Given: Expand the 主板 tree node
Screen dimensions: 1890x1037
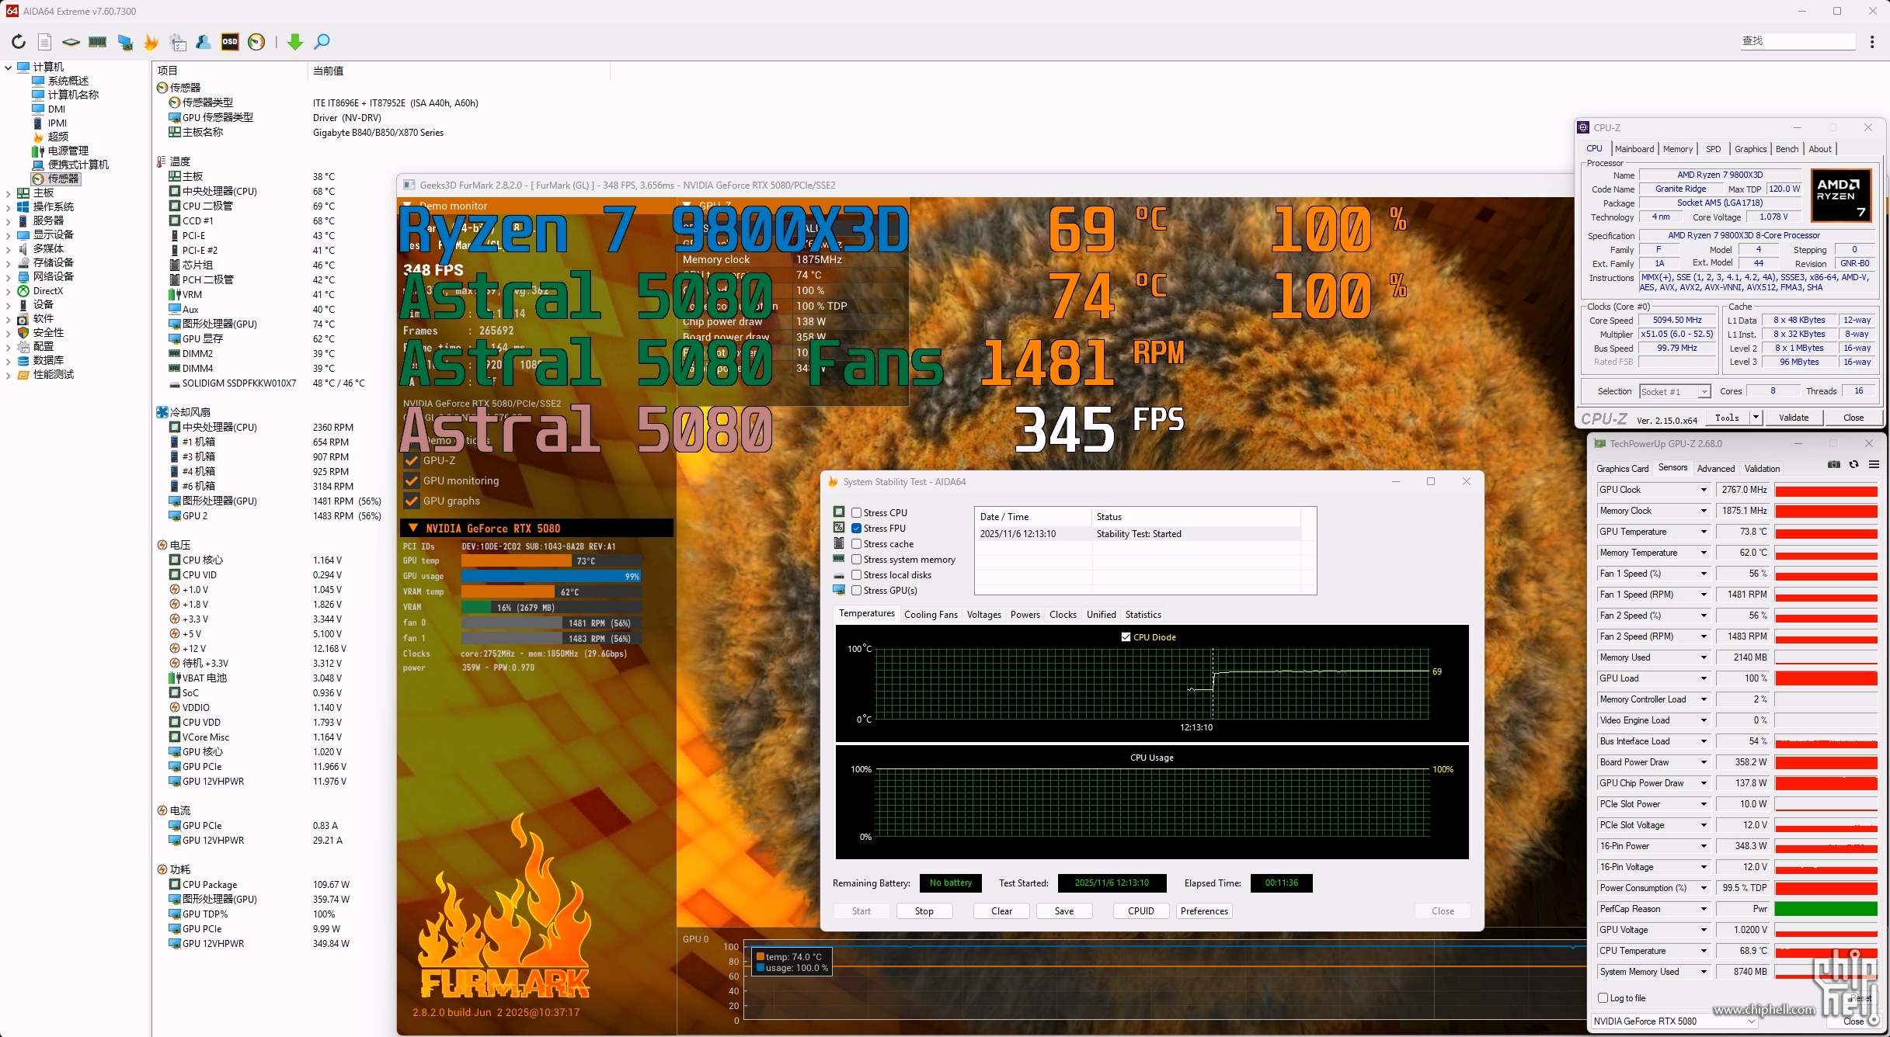Looking at the screenshot, I should pos(8,193).
